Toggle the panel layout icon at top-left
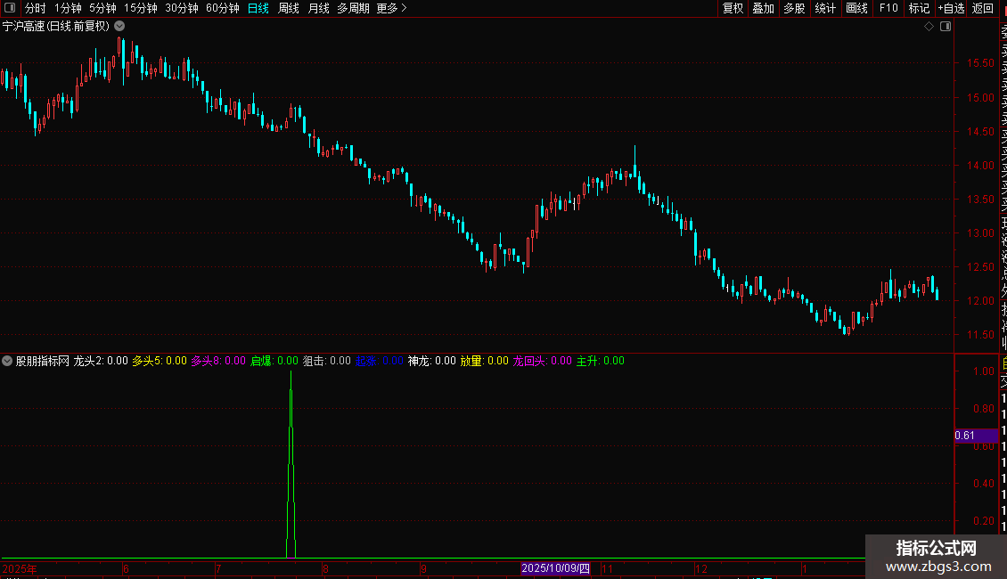Viewport: 1007px width, 579px height. tap(10, 8)
